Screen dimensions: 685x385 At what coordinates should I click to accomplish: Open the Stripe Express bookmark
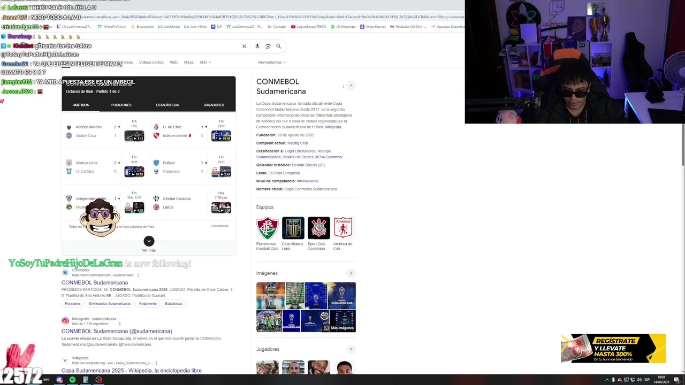tap(374, 26)
